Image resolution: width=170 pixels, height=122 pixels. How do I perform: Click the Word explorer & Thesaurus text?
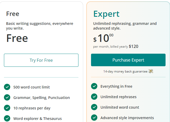38,119
